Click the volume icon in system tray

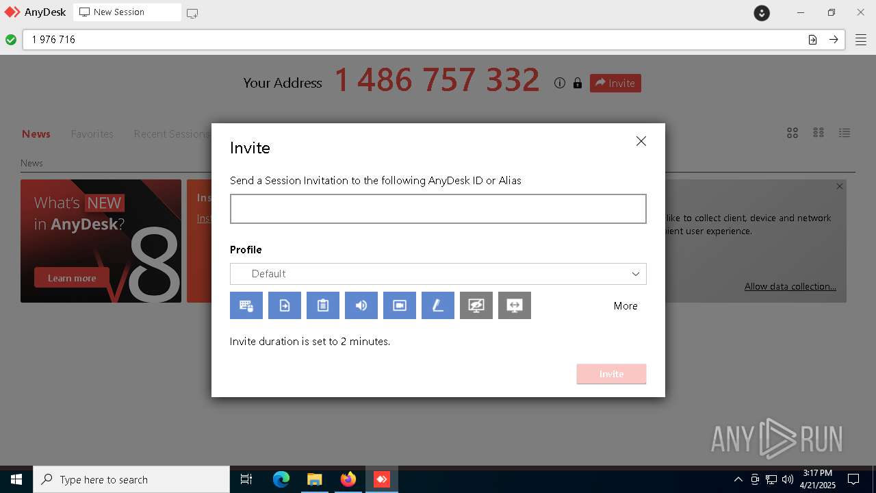[x=788, y=479]
